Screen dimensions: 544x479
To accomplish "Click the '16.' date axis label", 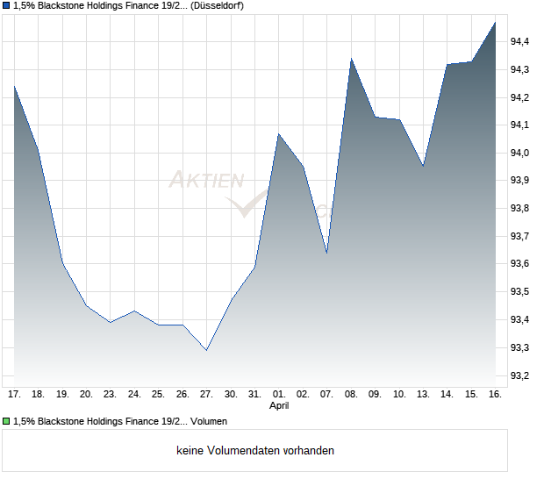I will pyautogui.click(x=495, y=395).
